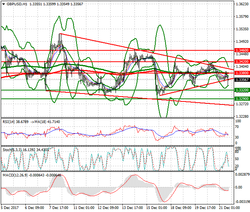Select the 18 Dec 09:00 time axis label
Image resolution: width=250 pixels, height=212 pixels.
(181, 208)
